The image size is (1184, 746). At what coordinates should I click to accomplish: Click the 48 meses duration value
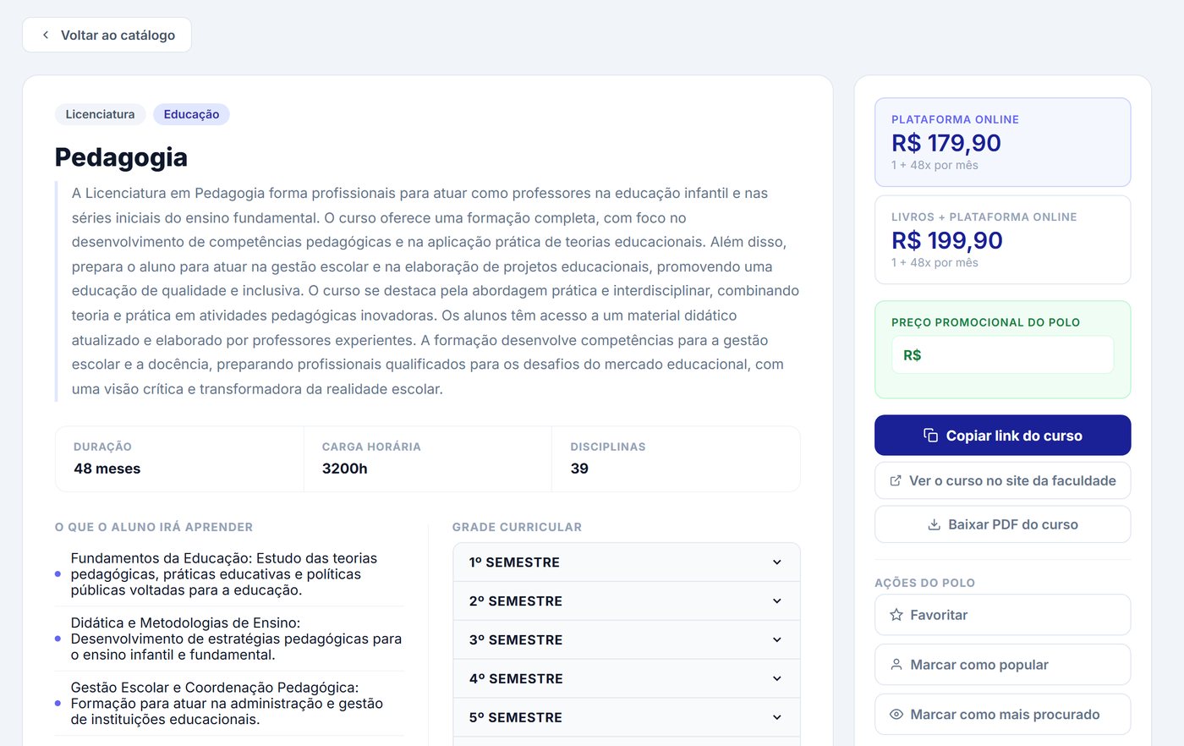click(x=107, y=469)
